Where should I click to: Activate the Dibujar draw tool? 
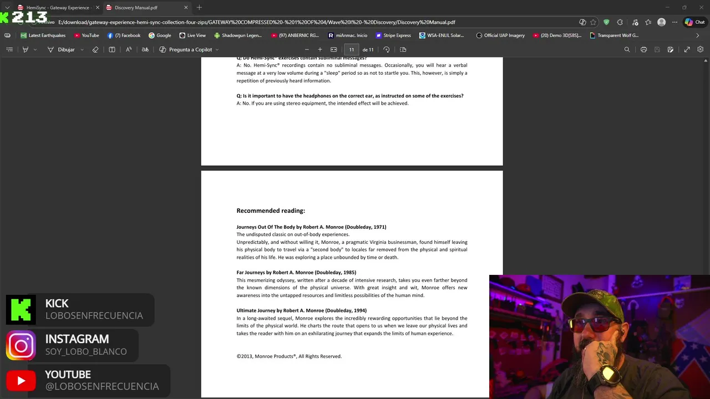click(61, 49)
